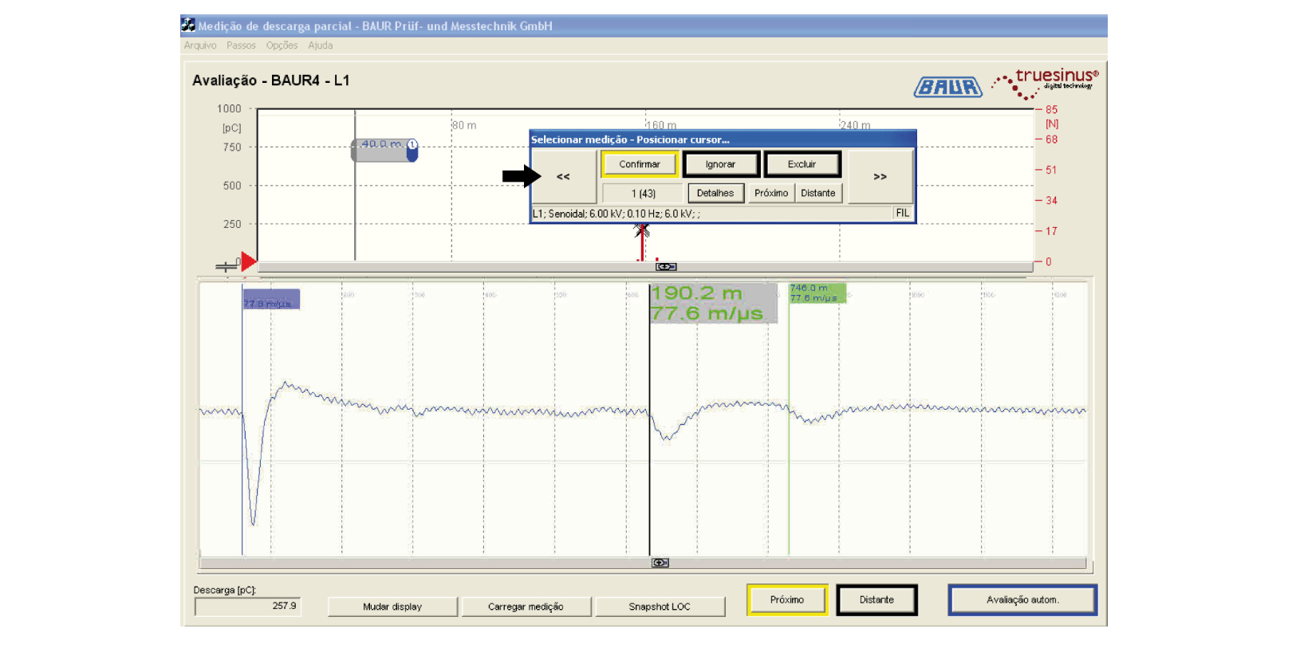This screenshot has width=1292, height=652.
Task: Click the application icon in title bar
Action: (x=188, y=26)
